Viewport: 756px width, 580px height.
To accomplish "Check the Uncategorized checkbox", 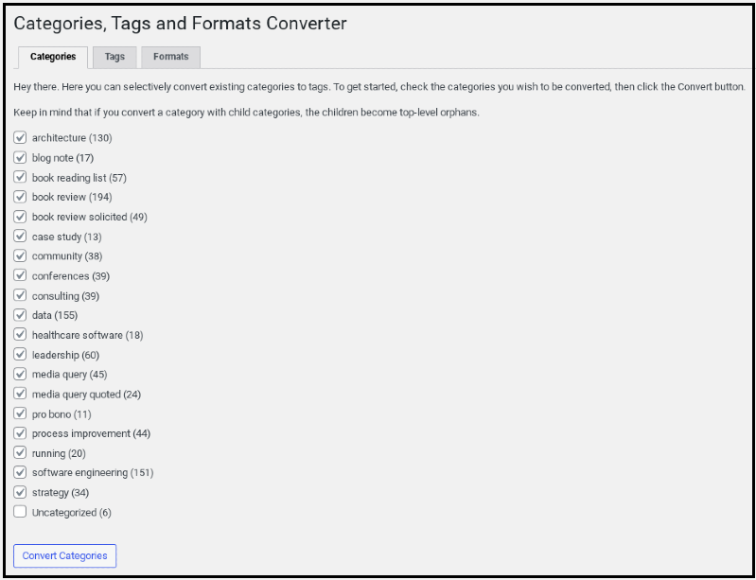I will click(20, 512).
